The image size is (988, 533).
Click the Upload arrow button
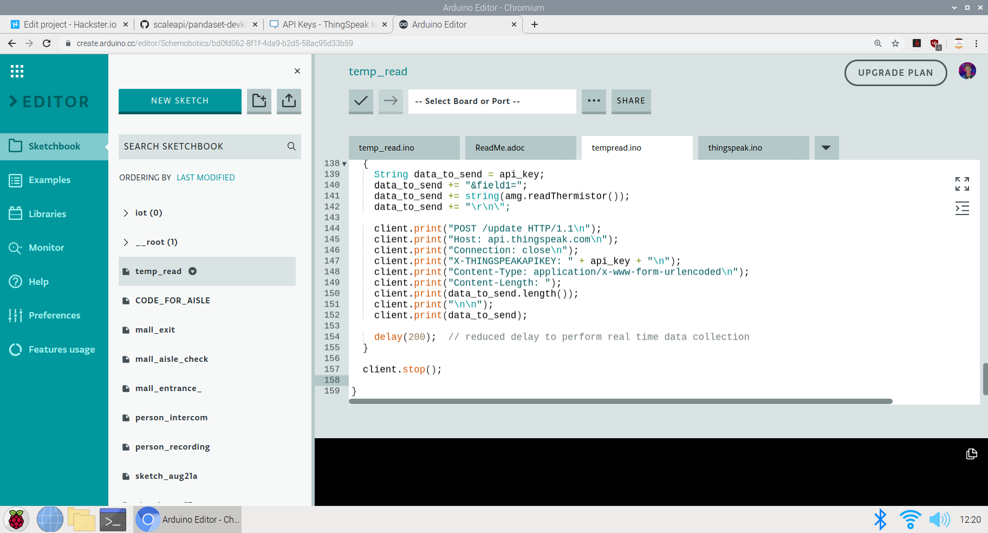(391, 101)
